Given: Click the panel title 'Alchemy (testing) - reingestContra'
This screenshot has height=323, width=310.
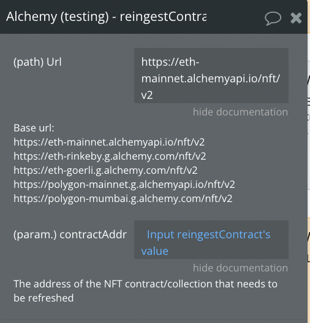Looking at the screenshot, I should tap(106, 17).
